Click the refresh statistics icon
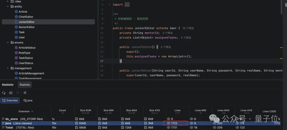The image size is (287, 130). click(x=4, y=93)
